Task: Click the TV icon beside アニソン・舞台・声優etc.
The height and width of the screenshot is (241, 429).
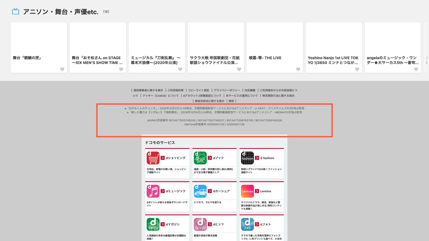Action: (x=16, y=11)
